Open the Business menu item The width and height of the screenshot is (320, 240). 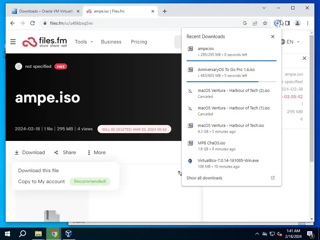(111, 42)
